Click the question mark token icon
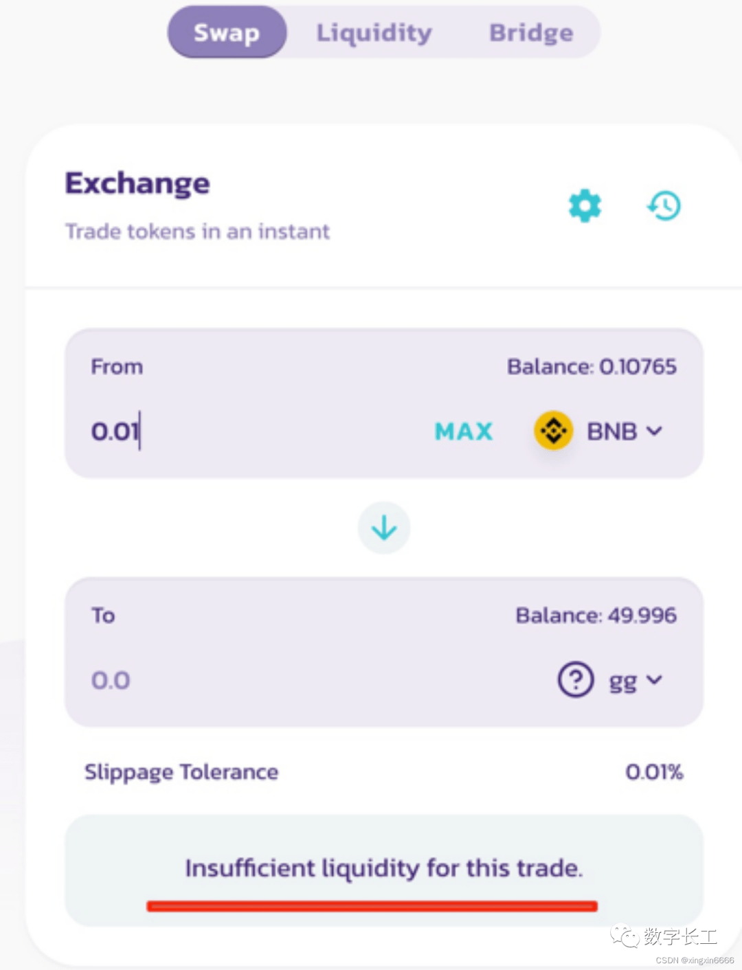Image resolution: width=742 pixels, height=970 pixels. 576,679
